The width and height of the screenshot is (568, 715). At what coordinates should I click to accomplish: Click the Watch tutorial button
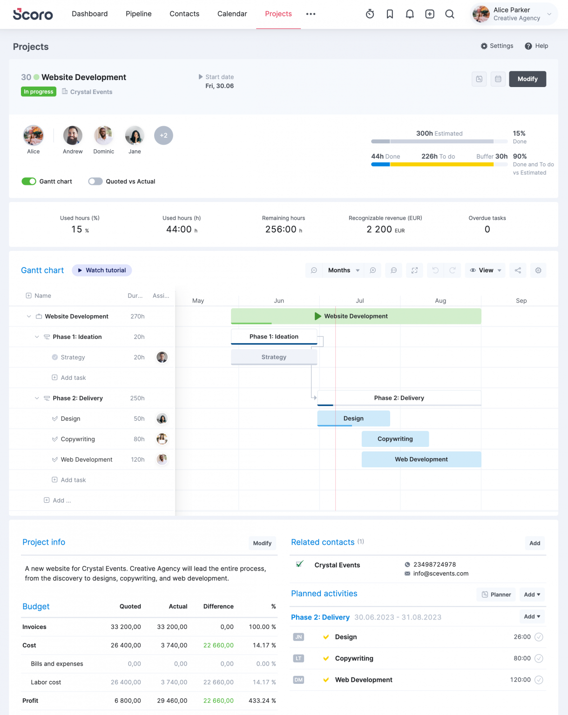tap(101, 270)
